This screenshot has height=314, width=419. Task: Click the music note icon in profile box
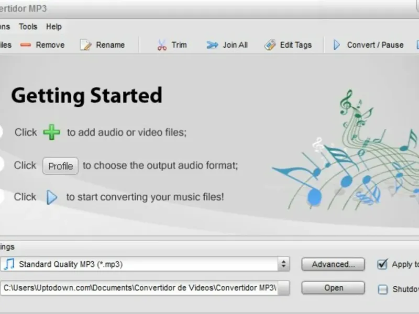[9, 264]
